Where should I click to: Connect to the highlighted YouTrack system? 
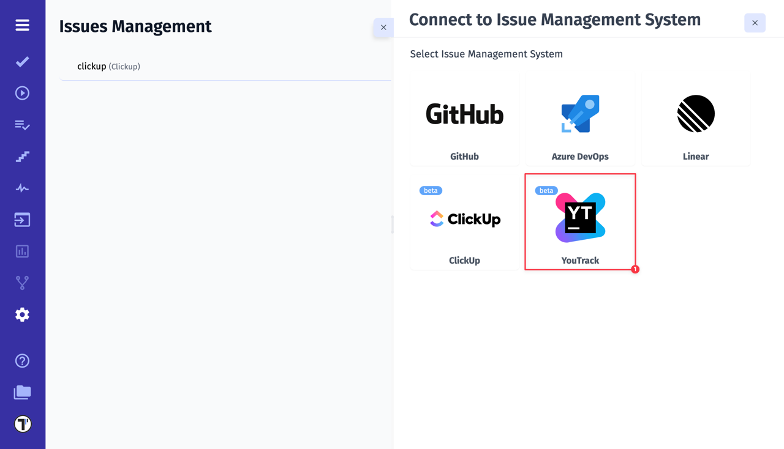(580, 222)
